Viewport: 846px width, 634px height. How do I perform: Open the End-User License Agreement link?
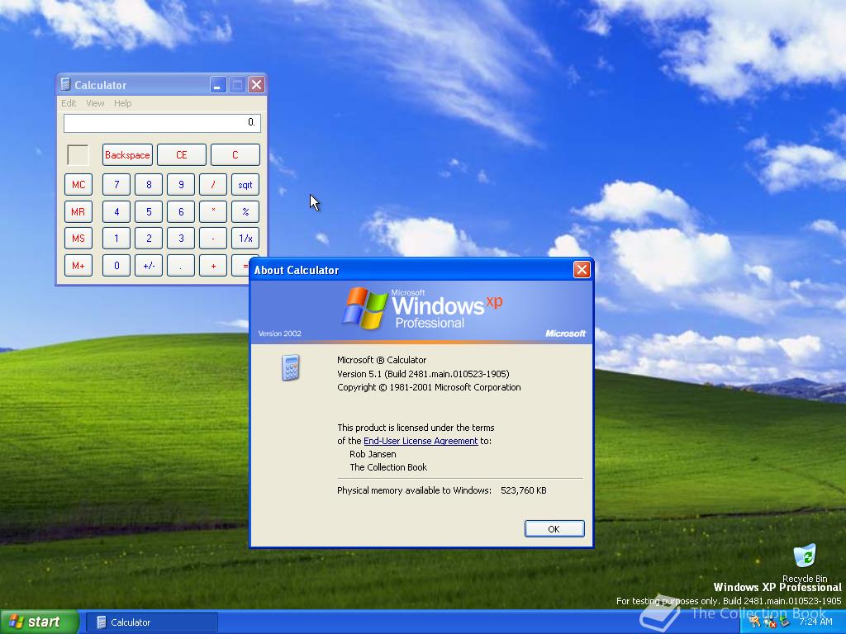point(421,441)
